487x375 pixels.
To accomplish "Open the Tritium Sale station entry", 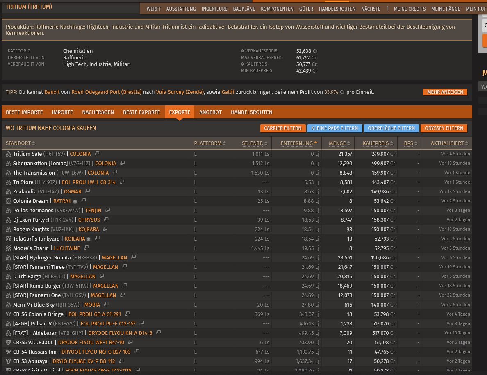I will coord(27,154).
